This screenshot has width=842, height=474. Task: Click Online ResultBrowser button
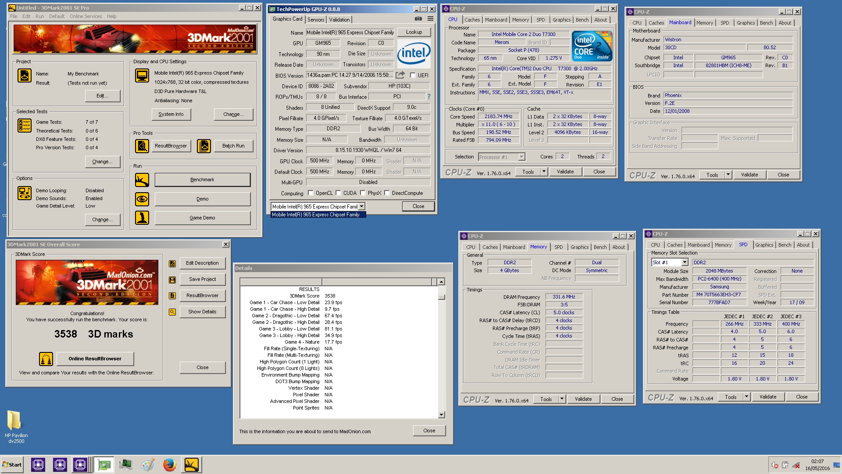95,359
